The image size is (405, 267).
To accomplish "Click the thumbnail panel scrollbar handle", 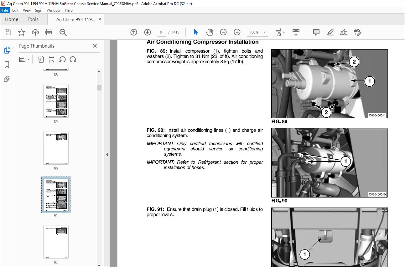I will (x=99, y=88).
